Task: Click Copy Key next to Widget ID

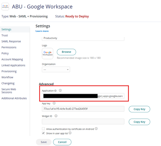Action: [139, 122]
